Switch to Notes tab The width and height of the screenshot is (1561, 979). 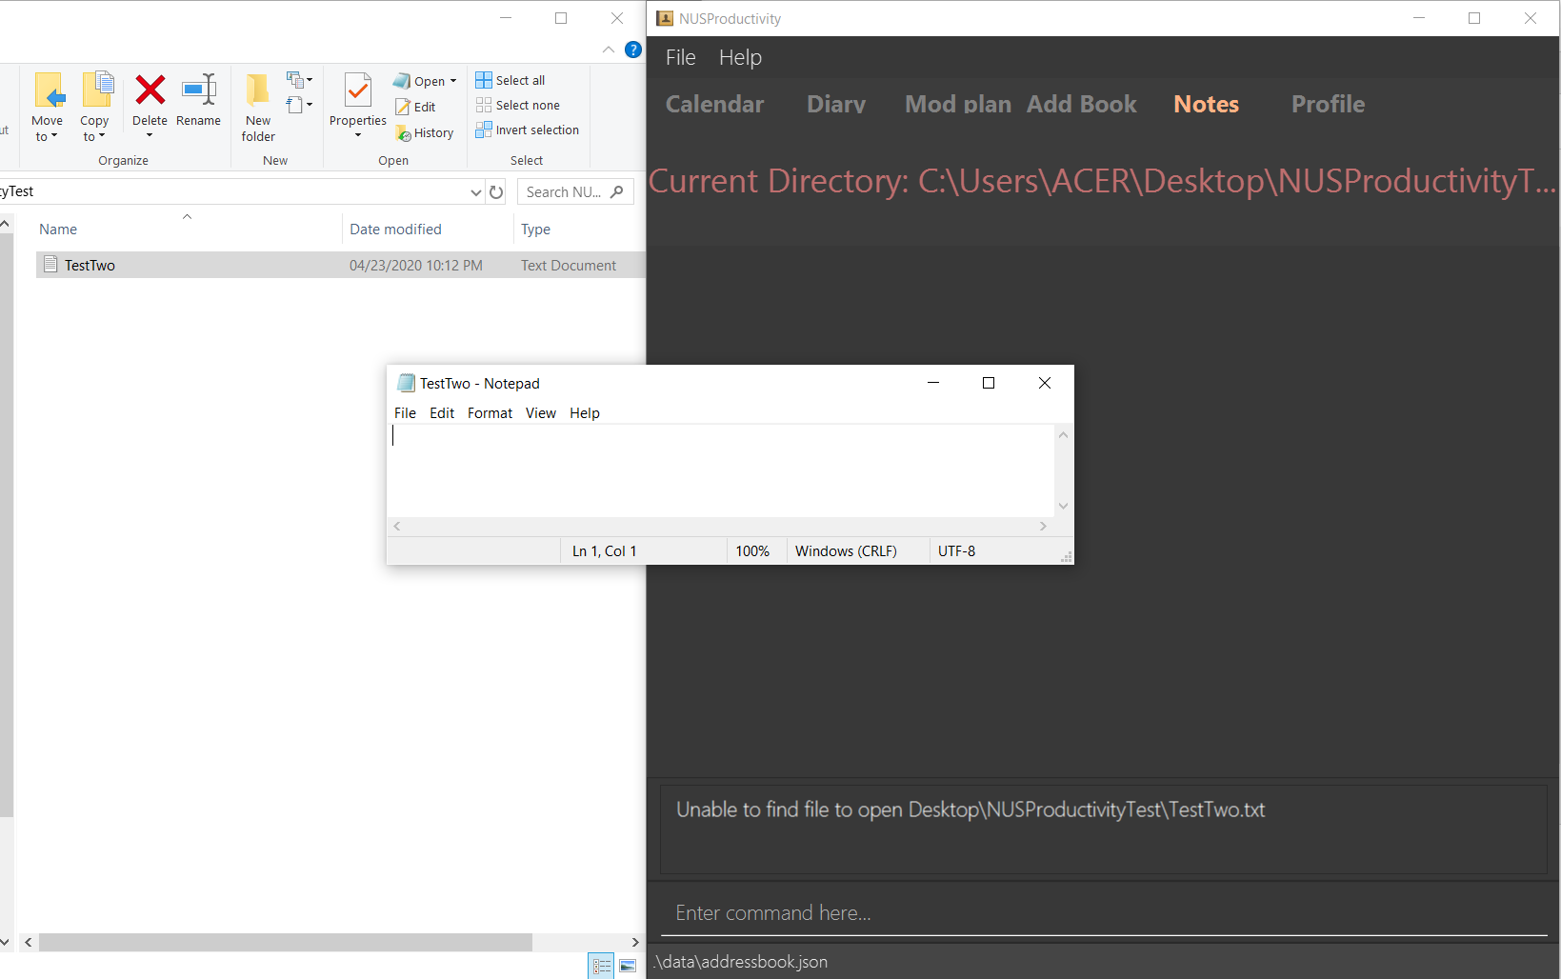[x=1206, y=104]
